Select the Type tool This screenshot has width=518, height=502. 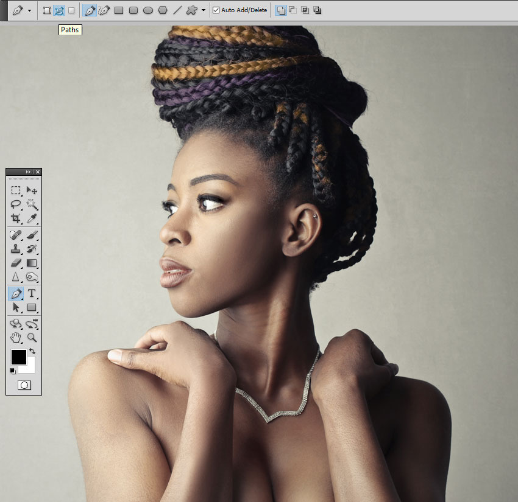tap(32, 293)
